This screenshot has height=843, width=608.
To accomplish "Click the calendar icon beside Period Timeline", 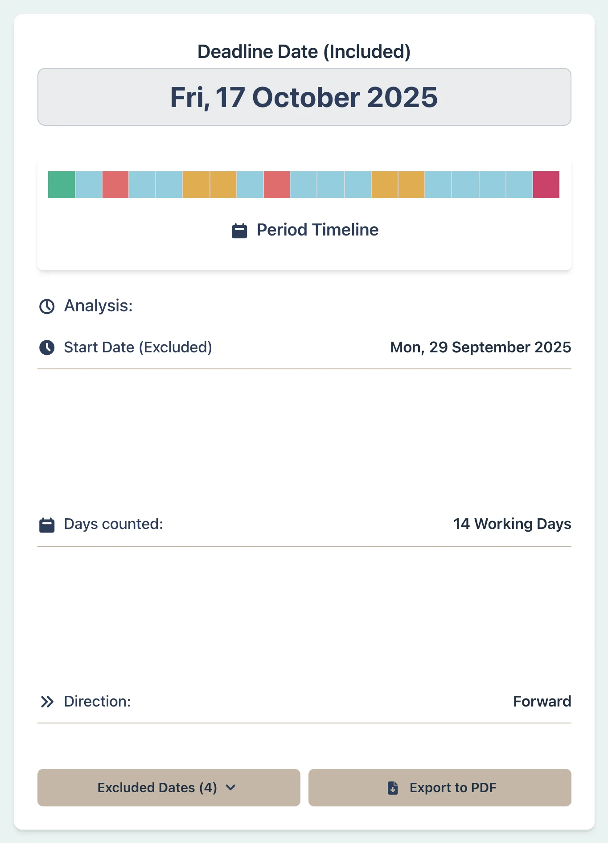I will (239, 230).
